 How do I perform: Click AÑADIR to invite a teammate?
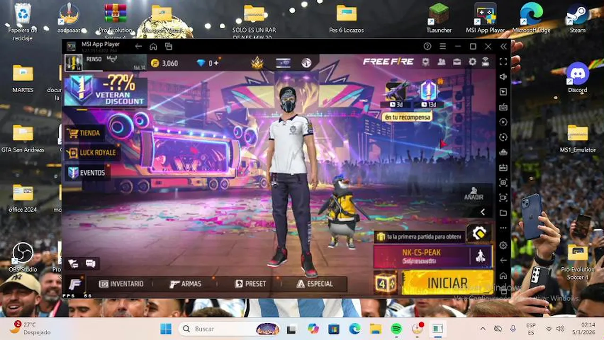click(473, 194)
